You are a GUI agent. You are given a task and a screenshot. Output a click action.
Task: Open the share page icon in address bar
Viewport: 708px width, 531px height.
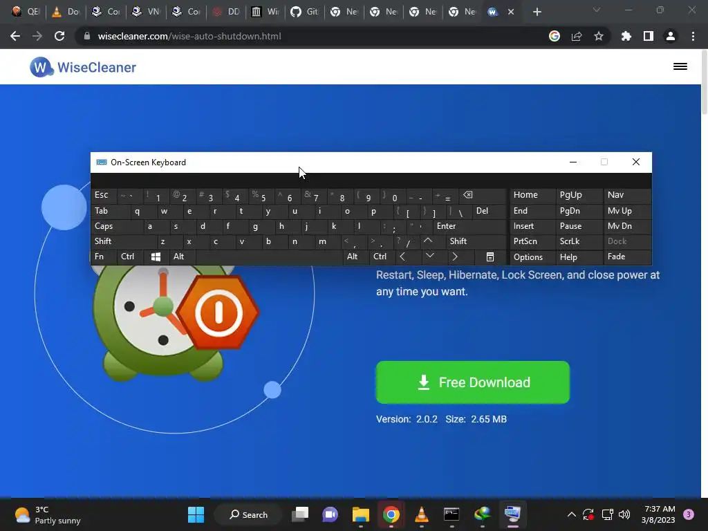point(577,36)
